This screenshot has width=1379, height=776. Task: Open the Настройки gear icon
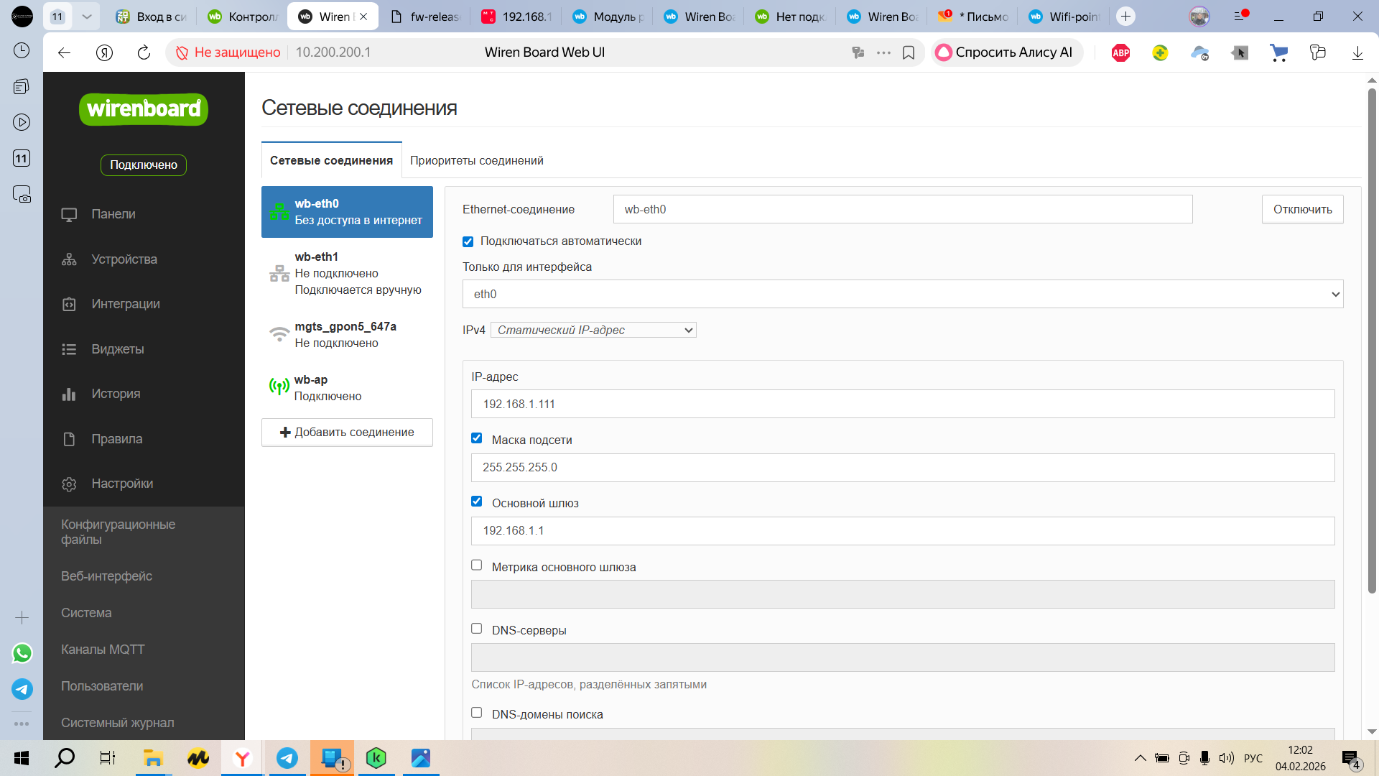pyautogui.click(x=69, y=484)
